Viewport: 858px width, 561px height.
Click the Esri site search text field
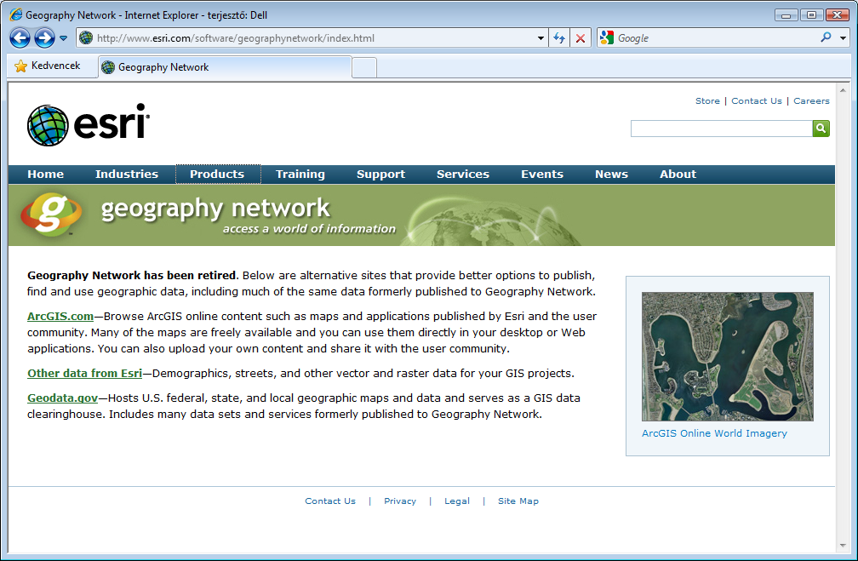pos(722,129)
